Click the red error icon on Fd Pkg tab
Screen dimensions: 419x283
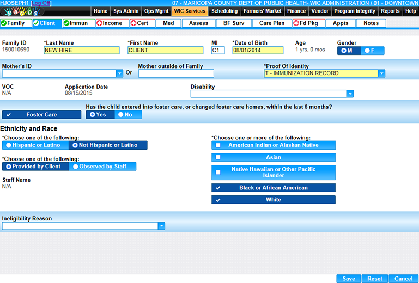pos(296,23)
